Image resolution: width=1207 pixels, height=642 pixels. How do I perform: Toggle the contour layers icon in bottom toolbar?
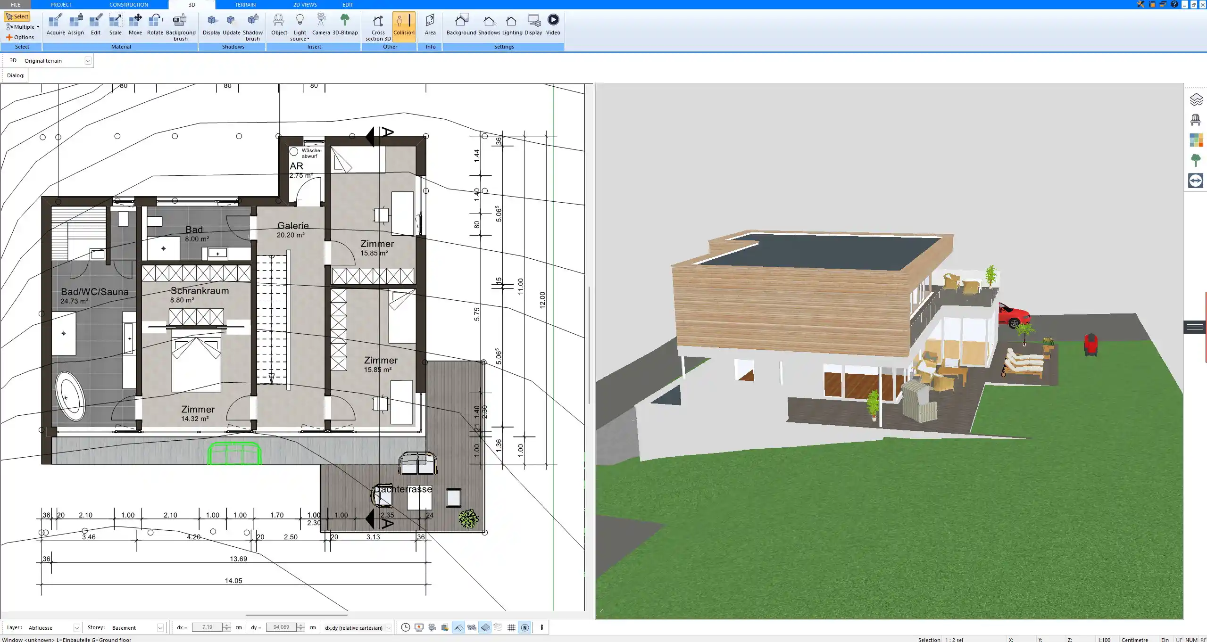point(498,627)
